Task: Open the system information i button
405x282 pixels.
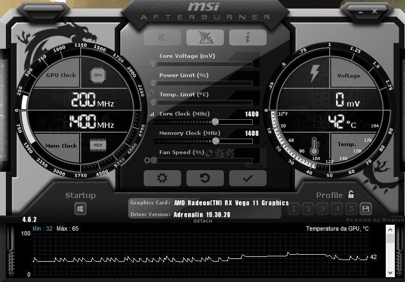Action: pos(248,37)
